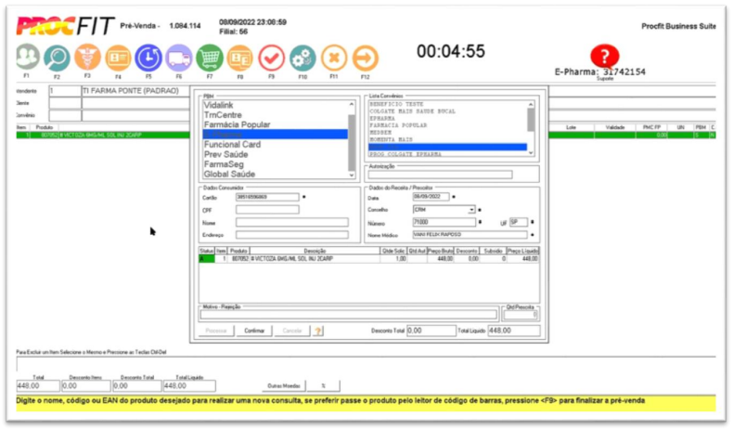This screenshot has width=733, height=429.
Task: Click the Preço Bruto column header
Action: point(441,252)
